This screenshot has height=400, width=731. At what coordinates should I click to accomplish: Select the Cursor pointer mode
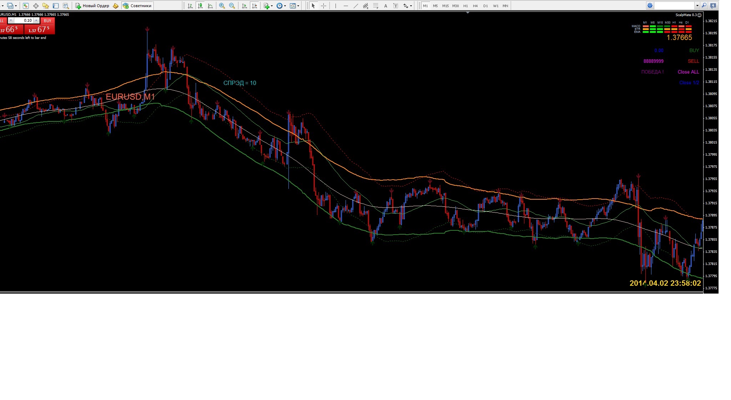pyautogui.click(x=313, y=6)
